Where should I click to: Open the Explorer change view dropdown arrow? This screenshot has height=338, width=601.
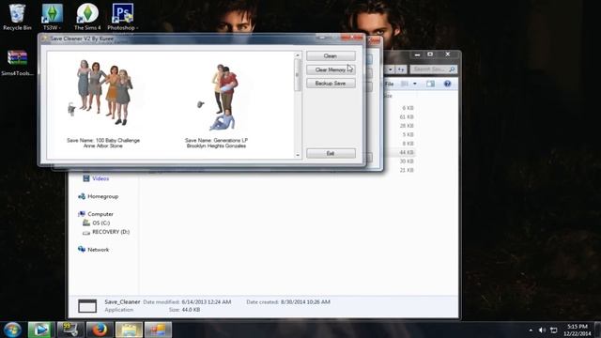tap(415, 84)
